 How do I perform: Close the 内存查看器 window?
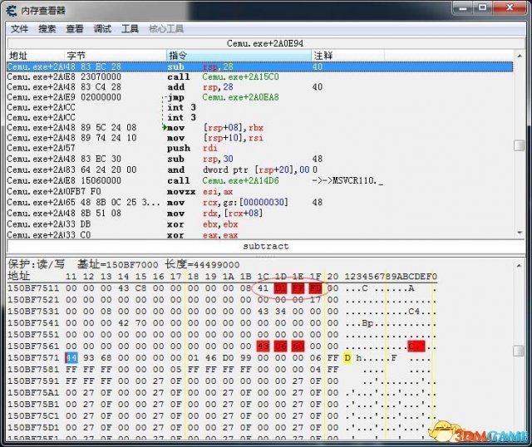pyautogui.click(x=510, y=7)
